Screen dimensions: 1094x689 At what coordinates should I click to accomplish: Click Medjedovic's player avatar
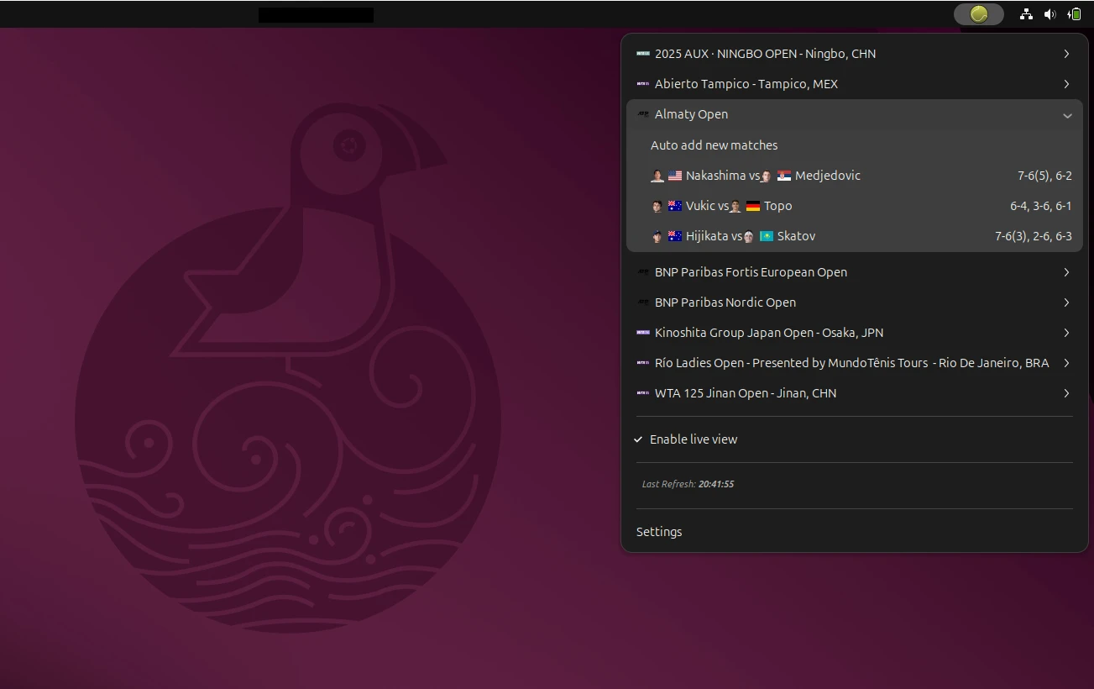766,176
